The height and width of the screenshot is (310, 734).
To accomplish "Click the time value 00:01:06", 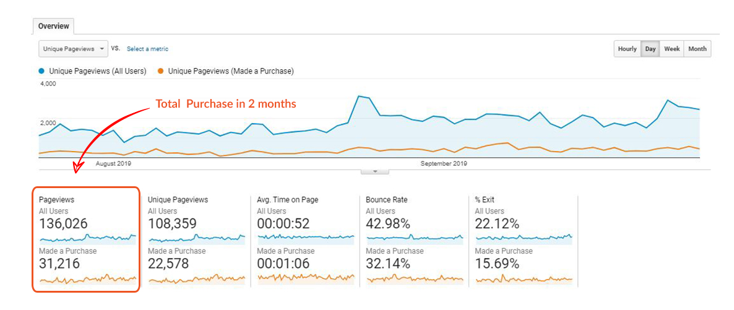I will pos(283,264).
